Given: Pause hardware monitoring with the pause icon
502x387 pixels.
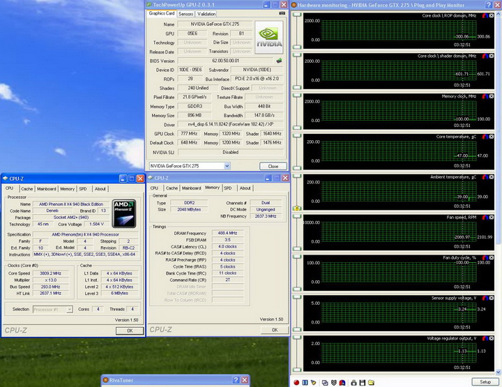Looking at the screenshot, I should 305,383.
